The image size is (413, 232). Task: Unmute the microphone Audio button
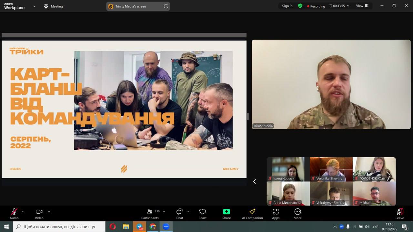(14, 212)
